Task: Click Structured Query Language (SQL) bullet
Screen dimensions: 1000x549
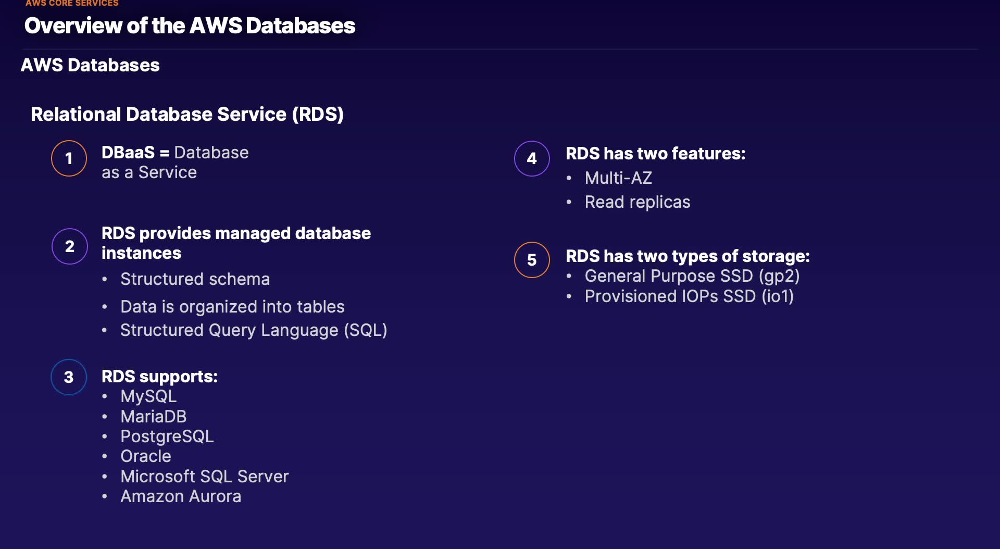Action: [x=254, y=330]
